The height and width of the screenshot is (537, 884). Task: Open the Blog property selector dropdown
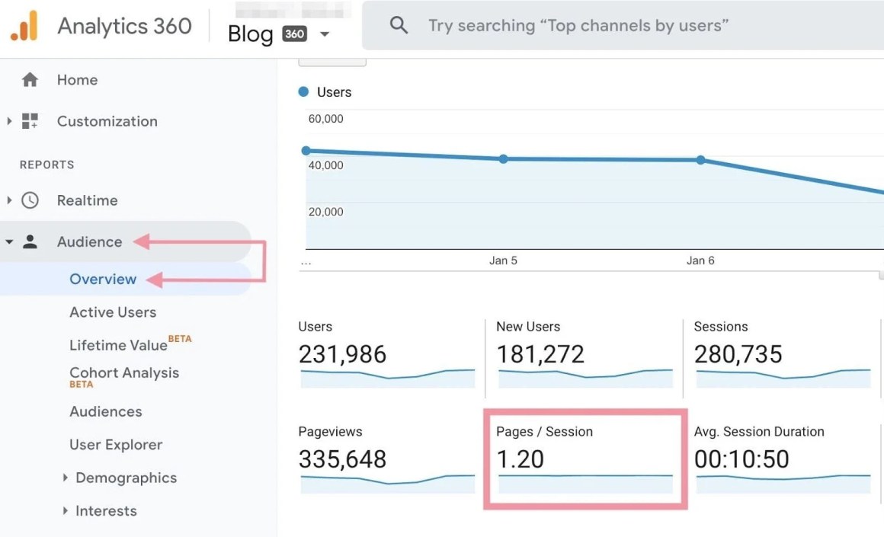coord(325,34)
